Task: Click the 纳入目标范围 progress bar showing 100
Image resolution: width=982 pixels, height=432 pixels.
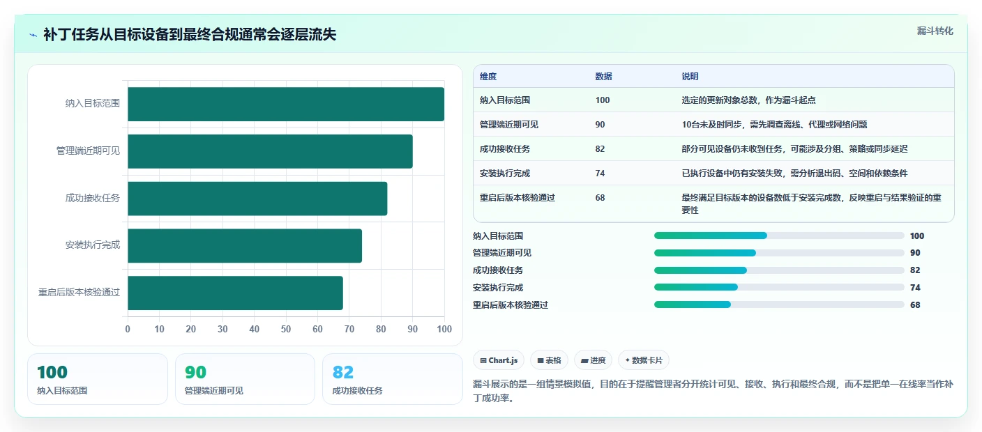Action: 779,236
